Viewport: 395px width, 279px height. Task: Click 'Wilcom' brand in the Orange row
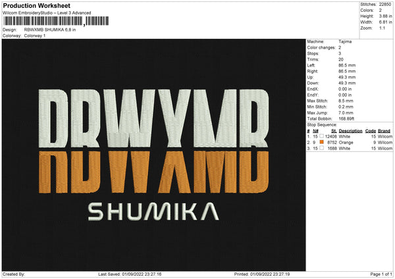pos(385,143)
